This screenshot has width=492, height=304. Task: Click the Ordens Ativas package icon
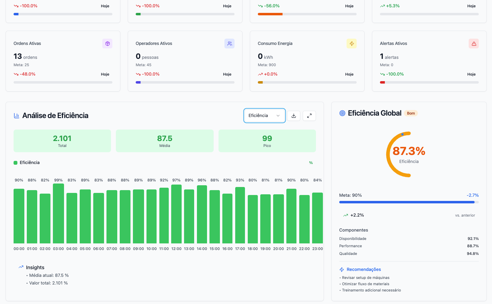108,44
